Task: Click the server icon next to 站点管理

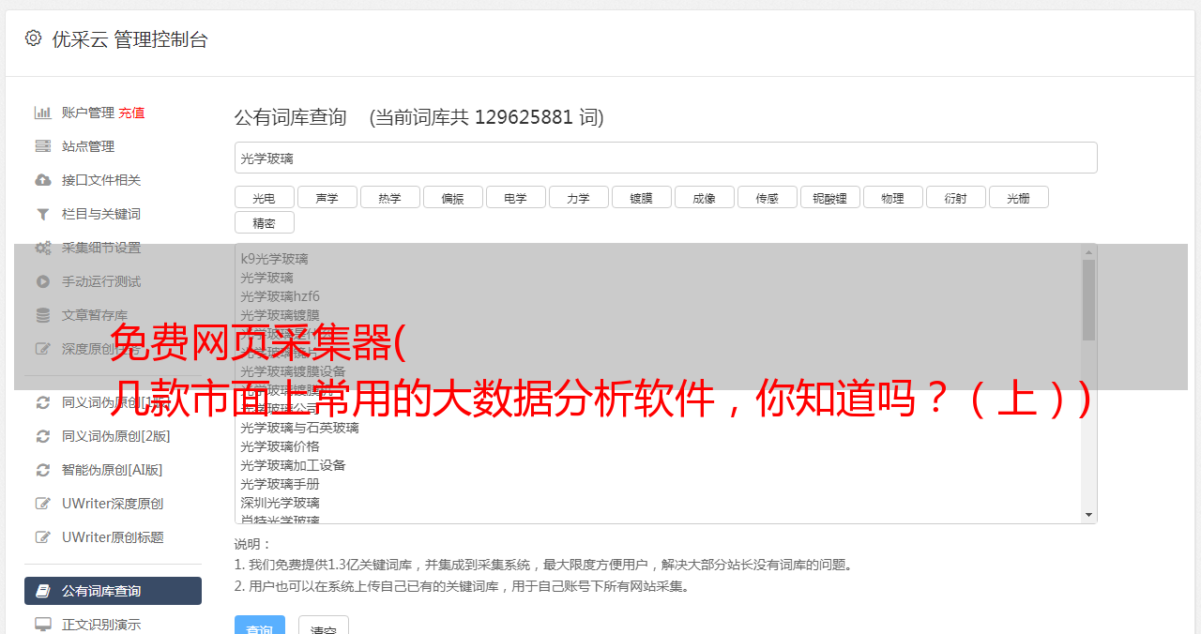Action: (x=43, y=146)
